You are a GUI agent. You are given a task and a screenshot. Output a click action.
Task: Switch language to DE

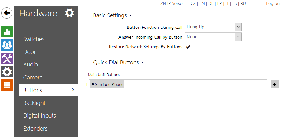pyautogui.click(x=211, y=4)
